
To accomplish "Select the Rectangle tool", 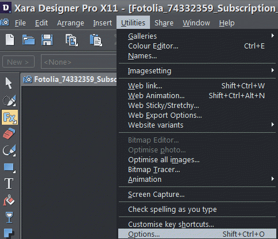I will coord(10,168).
